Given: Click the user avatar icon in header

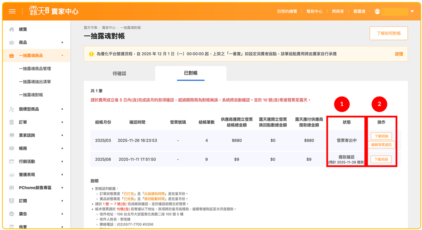Looking at the screenshot, I should point(377,11).
